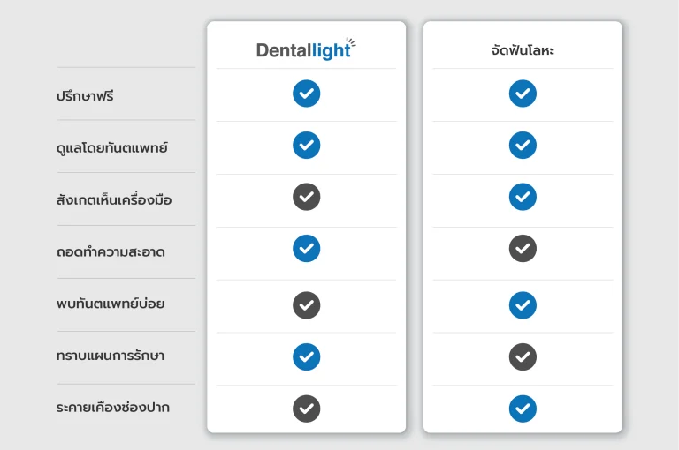Click จัดฟันโลหะ checkmark for ระคายเคืองช่องปาก
This screenshot has height=450, width=679.
[x=523, y=409]
